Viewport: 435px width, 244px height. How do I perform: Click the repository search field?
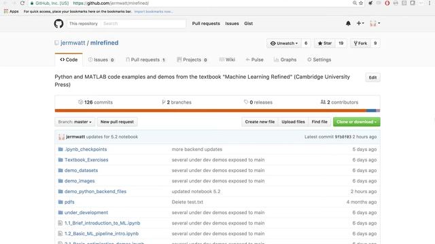[x=143, y=24]
